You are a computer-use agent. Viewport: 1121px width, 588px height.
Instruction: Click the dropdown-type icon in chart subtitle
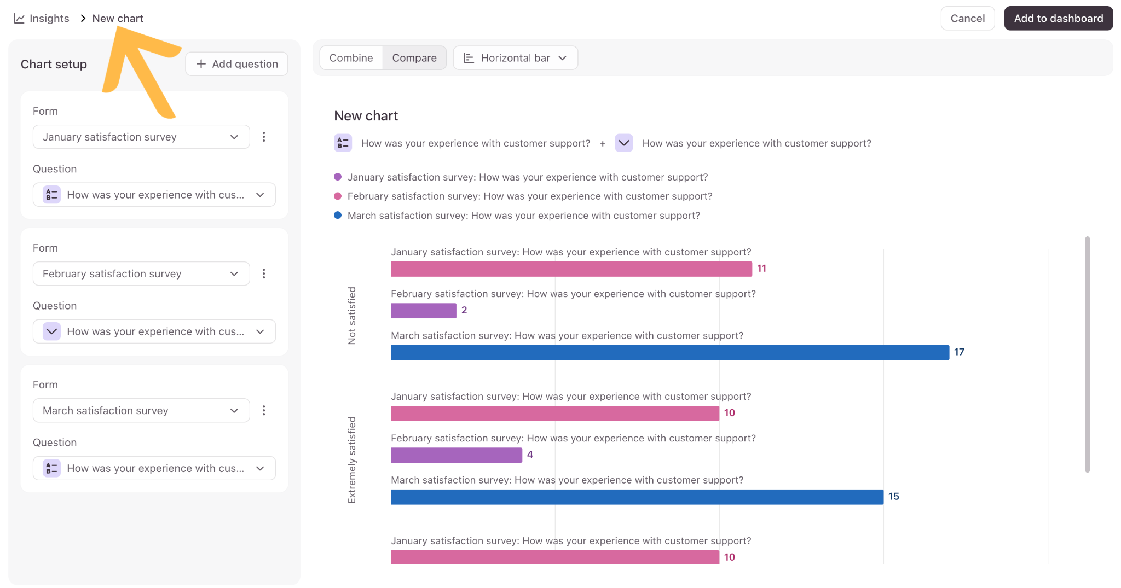tap(624, 143)
